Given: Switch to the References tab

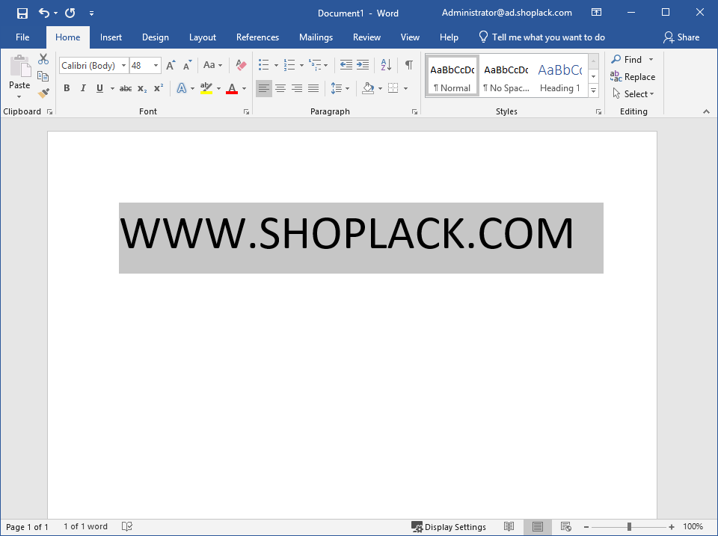Looking at the screenshot, I should click(x=257, y=37).
